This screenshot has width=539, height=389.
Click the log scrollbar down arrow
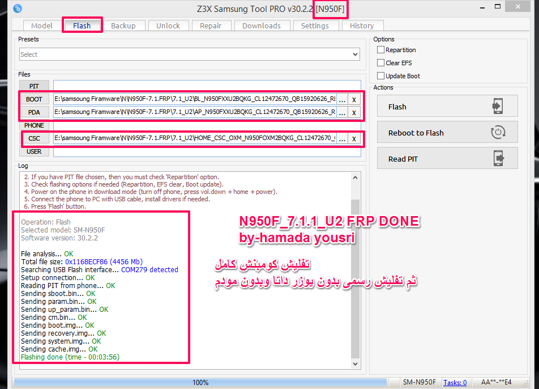[x=356, y=363]
